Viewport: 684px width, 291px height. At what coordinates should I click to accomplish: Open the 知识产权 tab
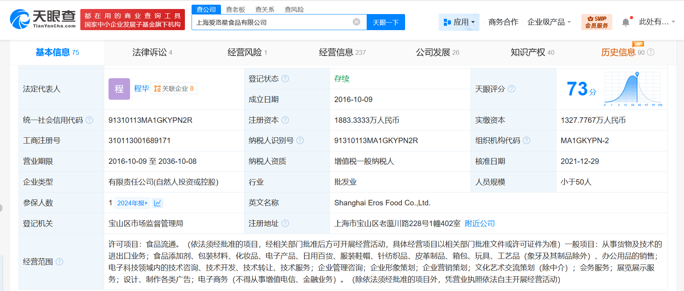[x=532, y=52]
